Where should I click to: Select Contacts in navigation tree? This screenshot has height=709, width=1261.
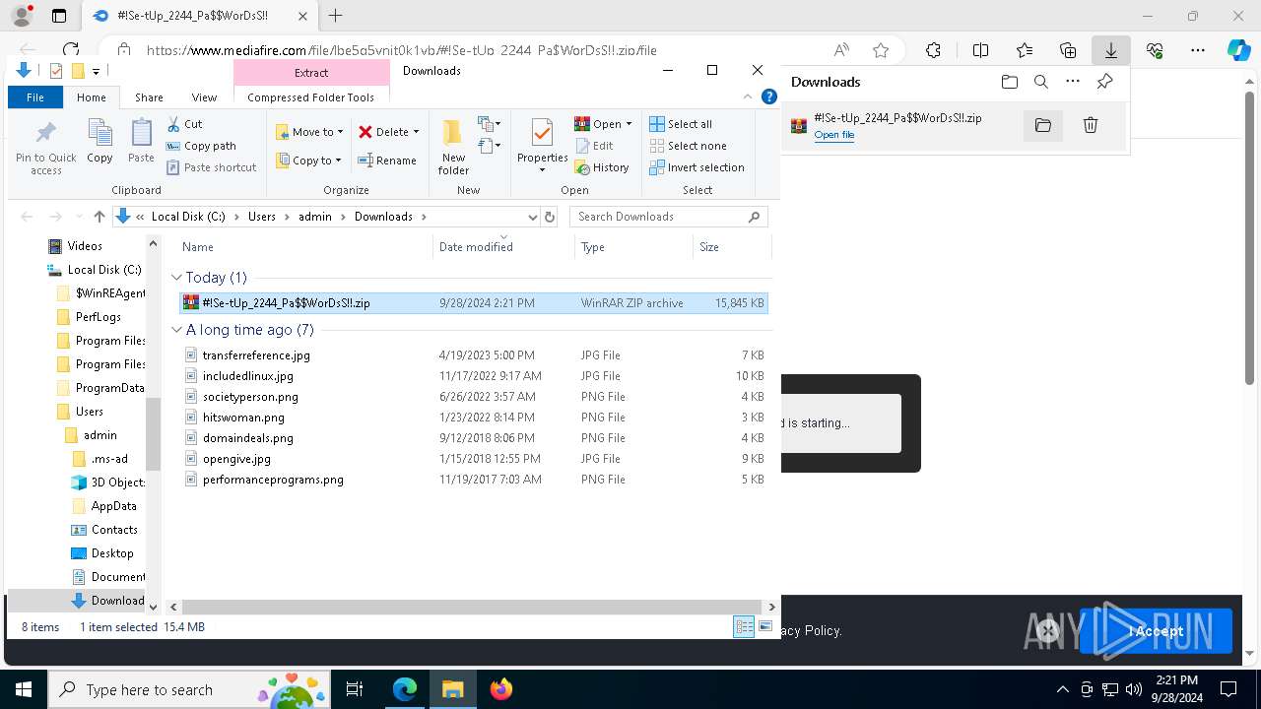tap(114, 530)
